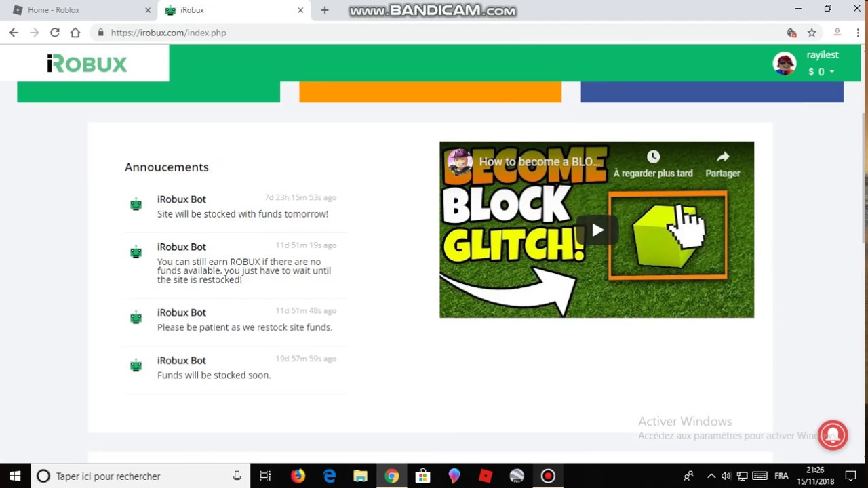Go forward in browser
The image size is (868, 488).
pyautogui.click(x=35, y=33)
